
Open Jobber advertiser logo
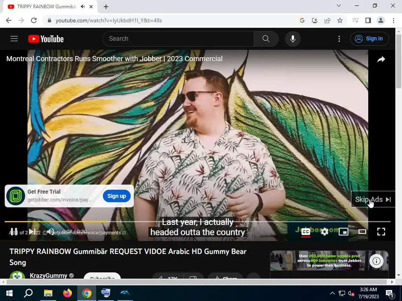tap(16, 196)
